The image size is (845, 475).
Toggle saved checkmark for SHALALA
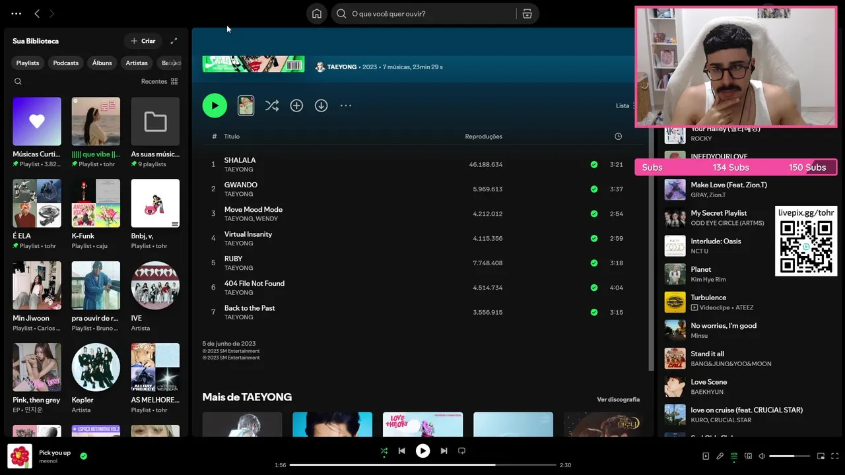coord(594,164)
